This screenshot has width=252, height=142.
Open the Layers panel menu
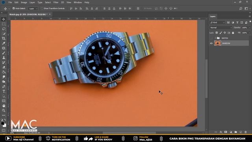tap(250, 17)
